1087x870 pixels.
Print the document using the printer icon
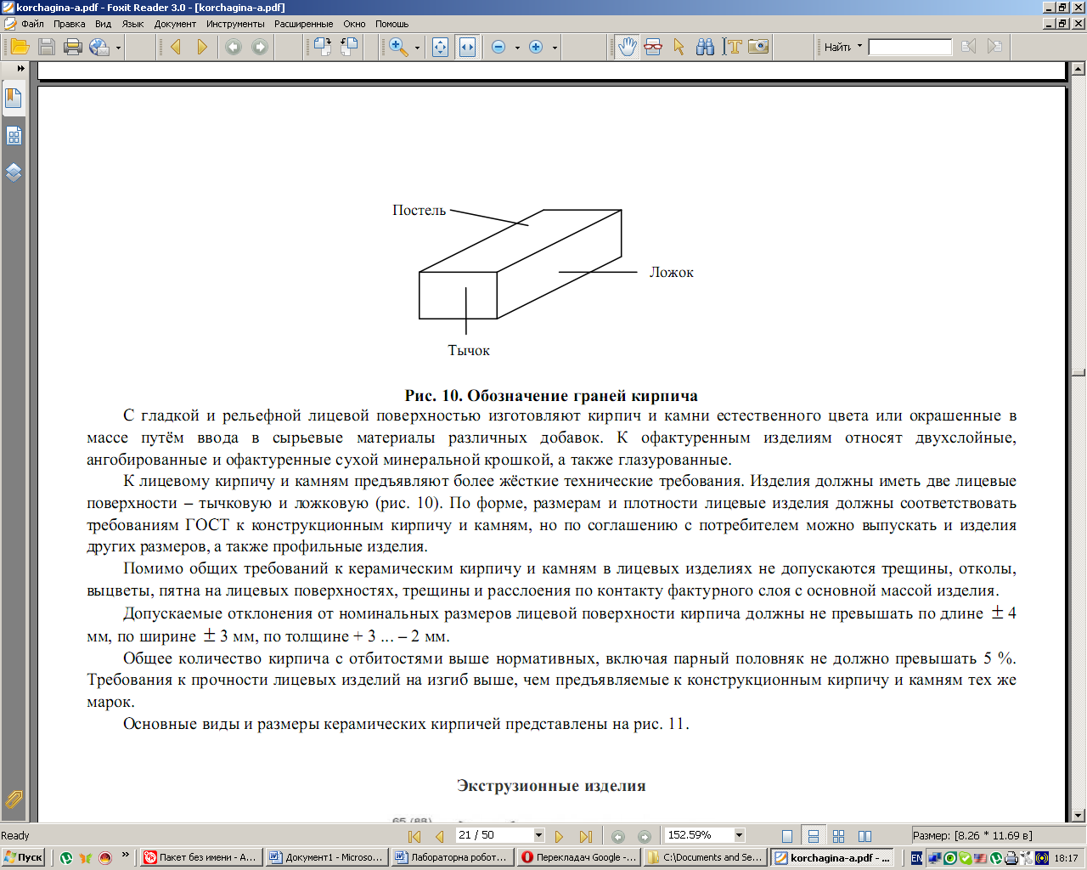point(73,47)
